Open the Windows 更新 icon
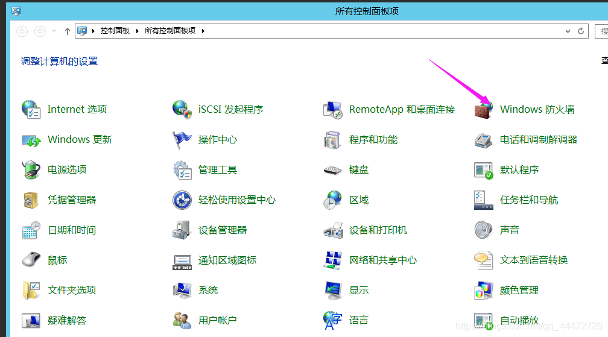This screenshot has height=337, width=608. point(31,140)
